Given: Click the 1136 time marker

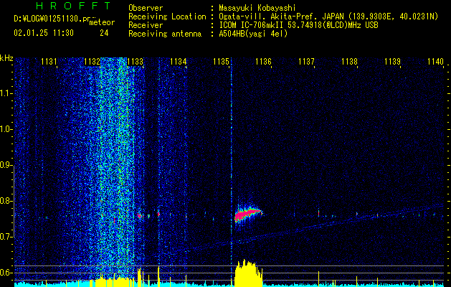Looking at the screenshot, I should (x=263, y=62).
